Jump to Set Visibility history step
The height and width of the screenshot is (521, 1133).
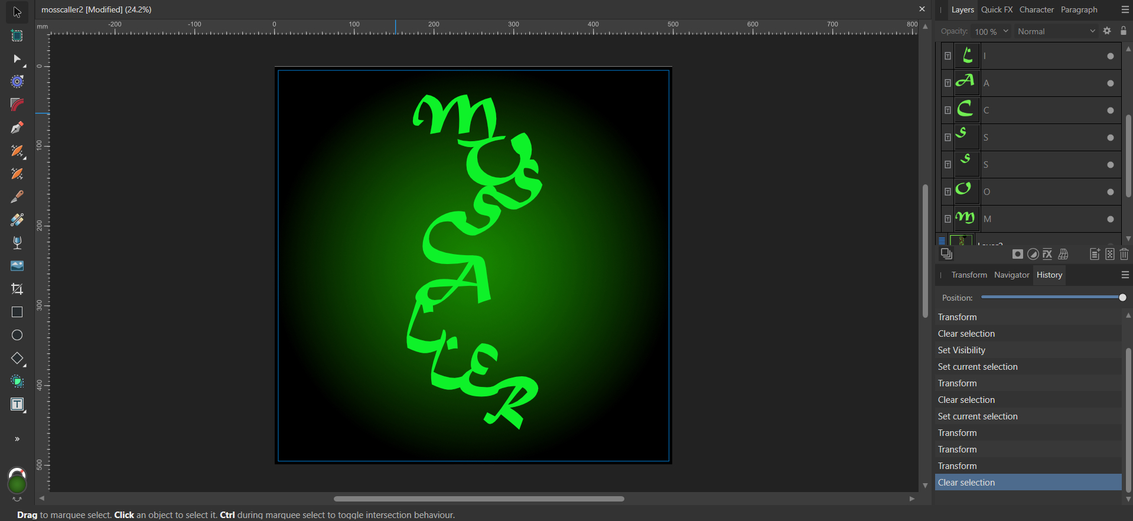[961, 350]
